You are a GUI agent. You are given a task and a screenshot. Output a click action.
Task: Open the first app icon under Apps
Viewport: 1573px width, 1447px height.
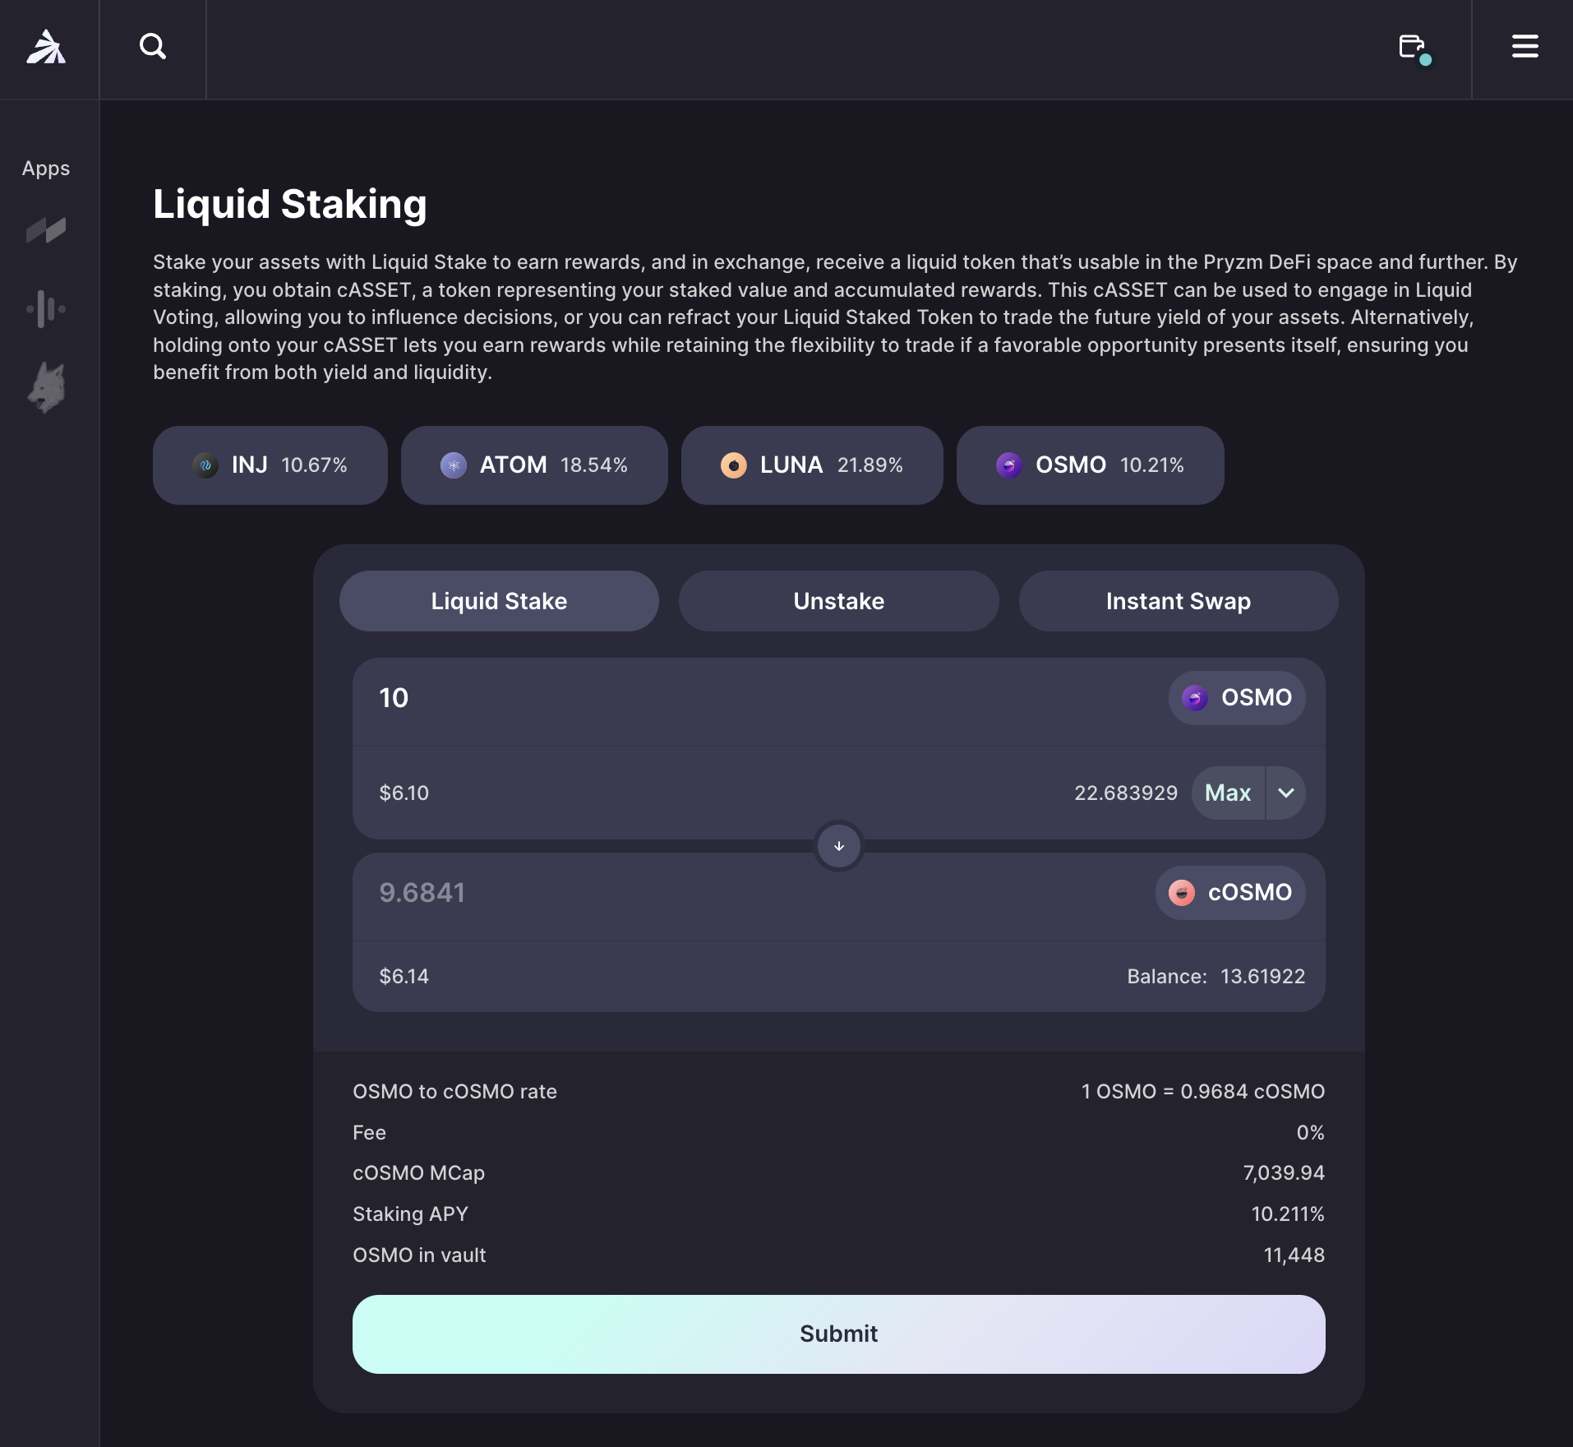(46, 230)
